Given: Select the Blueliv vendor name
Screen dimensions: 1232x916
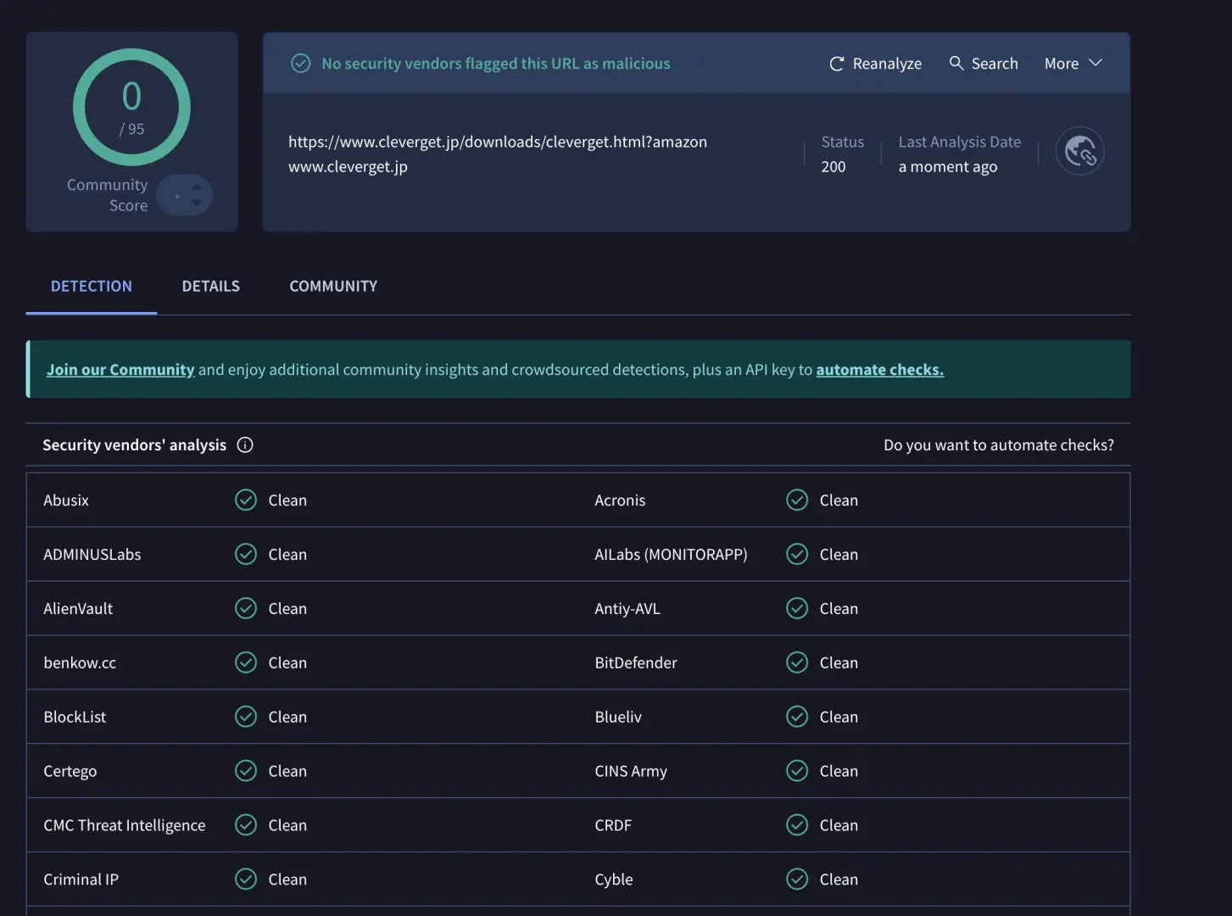Looking at the screenshot, I should 618,718.
